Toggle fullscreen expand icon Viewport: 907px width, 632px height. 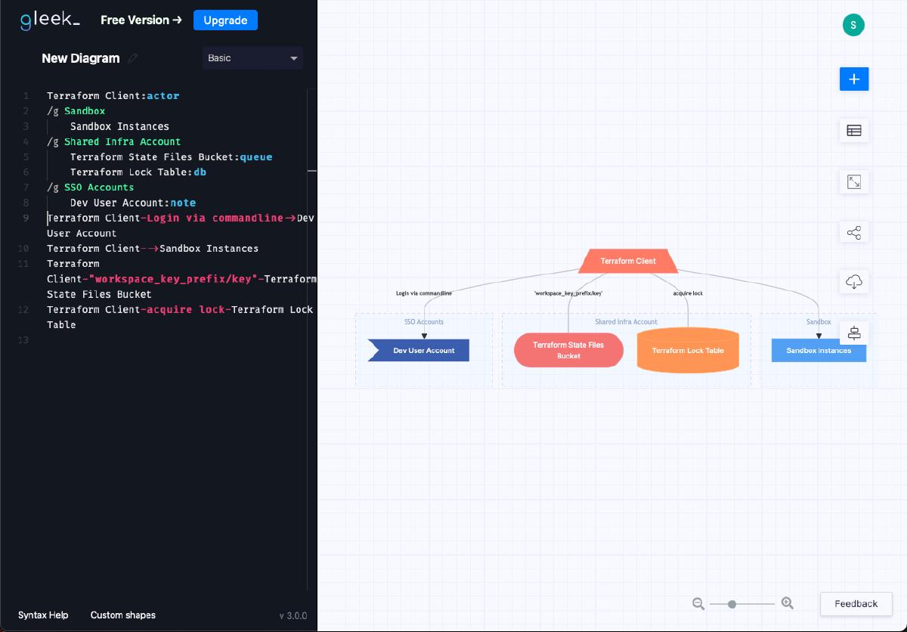(854, 181)
